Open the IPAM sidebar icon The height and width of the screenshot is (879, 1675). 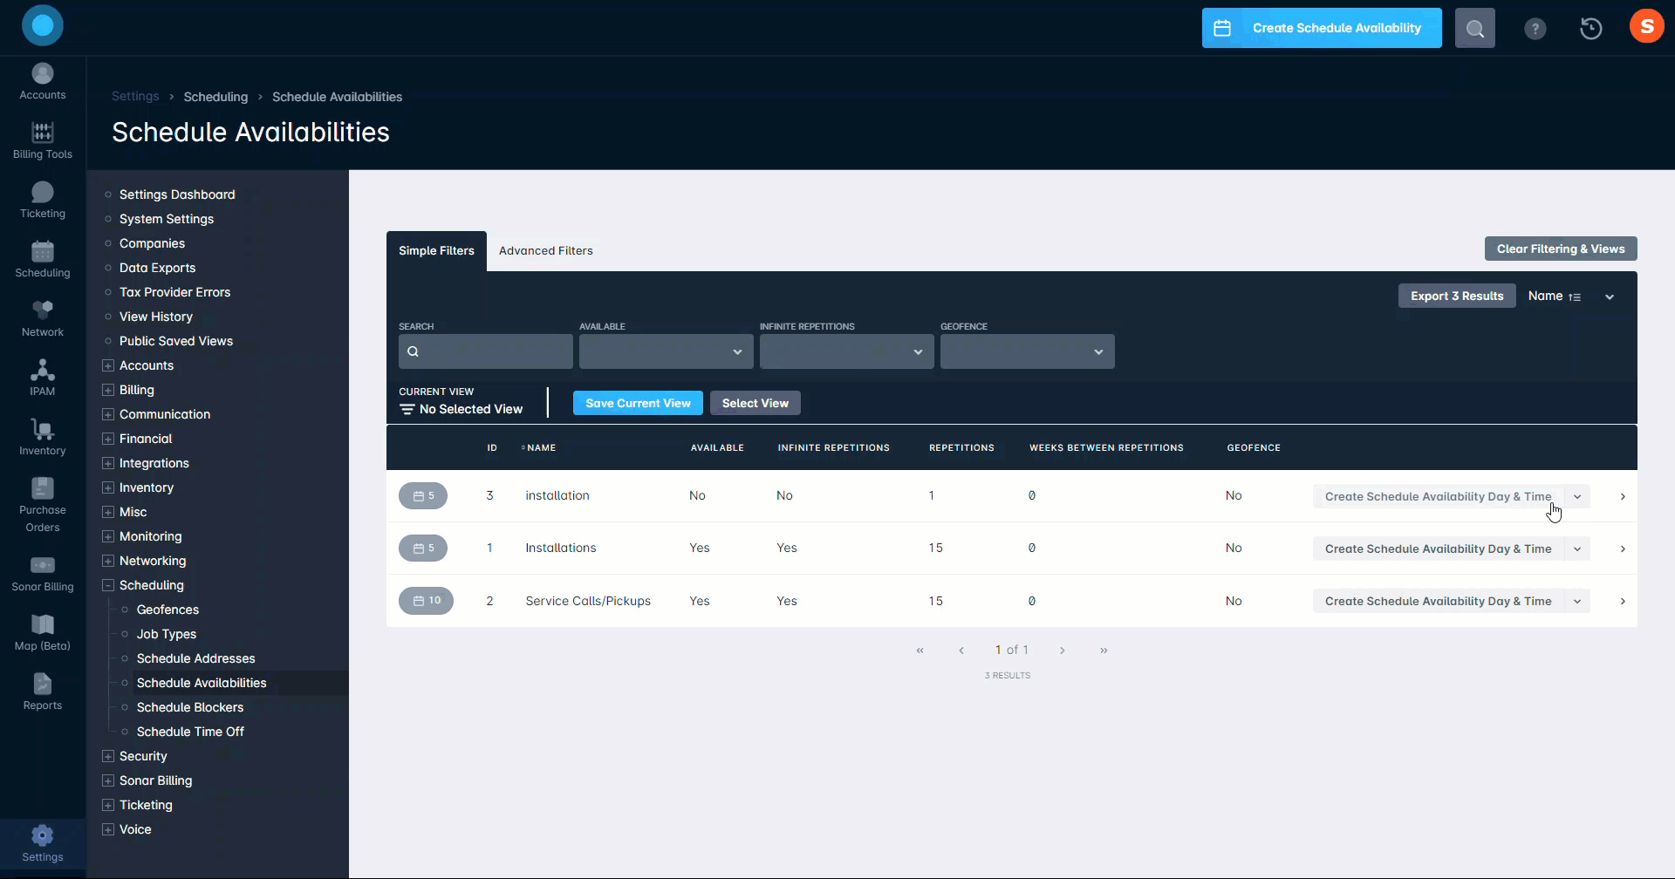click(x=43, y=378)
